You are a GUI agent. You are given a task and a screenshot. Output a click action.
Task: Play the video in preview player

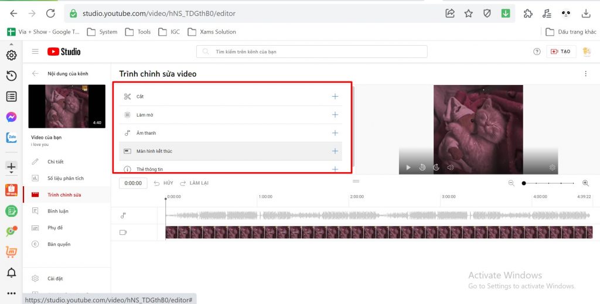(408, 168)
